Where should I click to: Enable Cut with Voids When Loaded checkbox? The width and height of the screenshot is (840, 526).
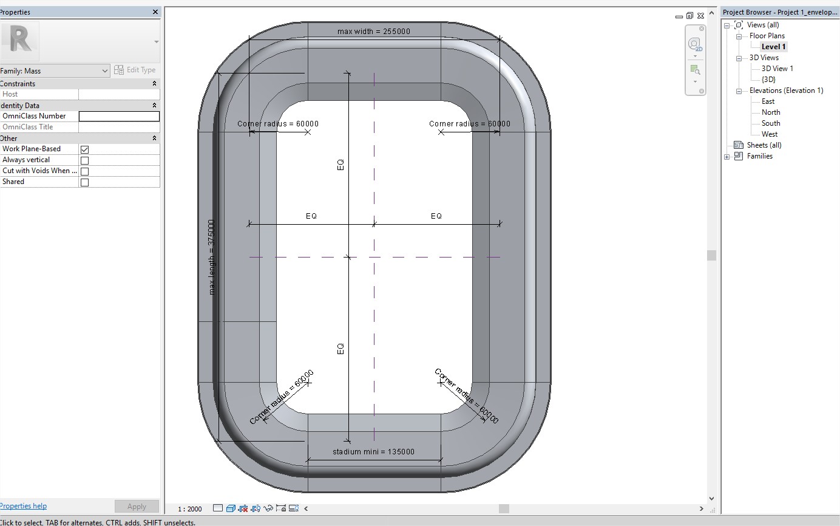click(x=84, y=171)
